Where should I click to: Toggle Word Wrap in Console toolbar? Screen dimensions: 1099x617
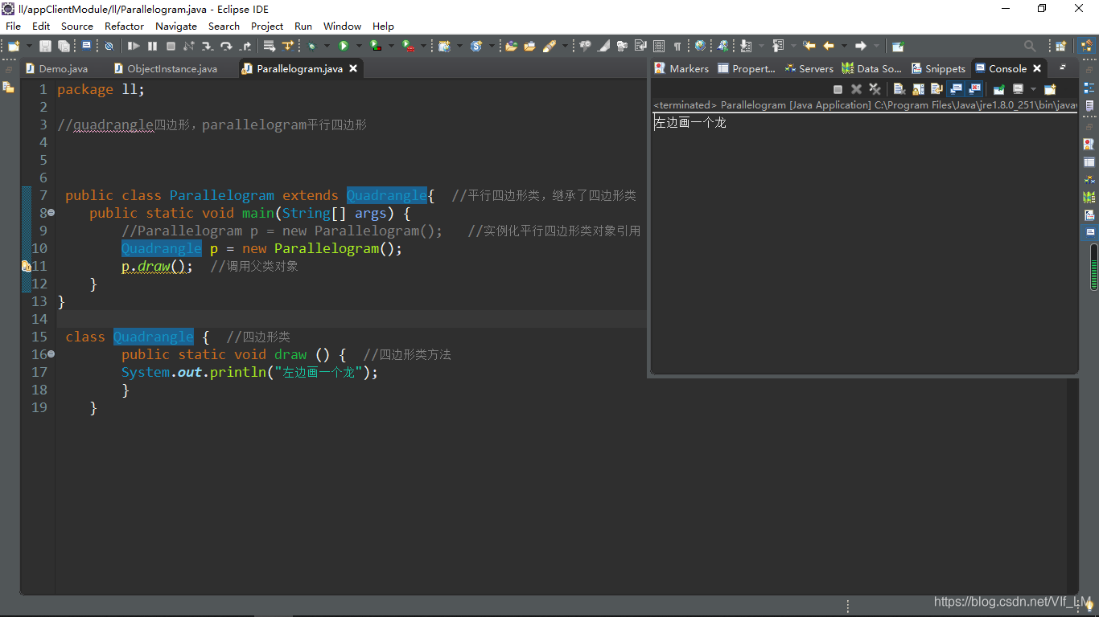(x=936, y=89)
